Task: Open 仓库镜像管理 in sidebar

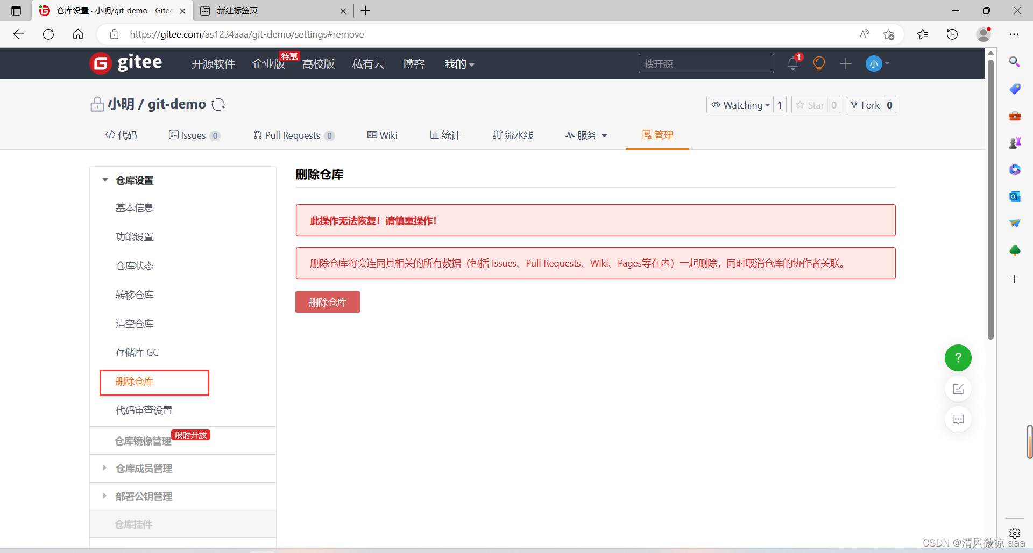Action: click(x=143, y=441)
